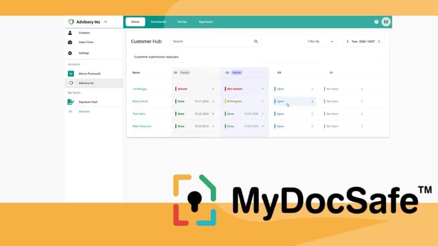Open Contacts via its person icon

70,33
